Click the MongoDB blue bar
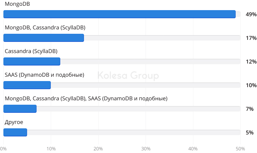 coord(119,14)
